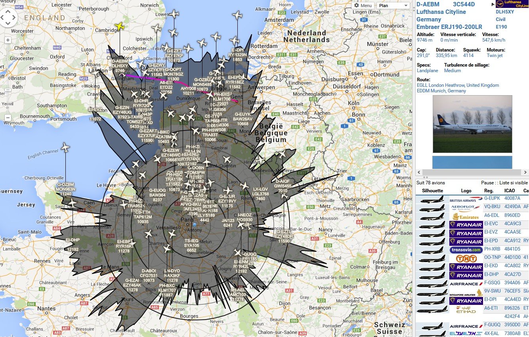Click the Air France logo in F-GUGQ row
Viewport: 529px width, 337px height.
pos(466,326)
